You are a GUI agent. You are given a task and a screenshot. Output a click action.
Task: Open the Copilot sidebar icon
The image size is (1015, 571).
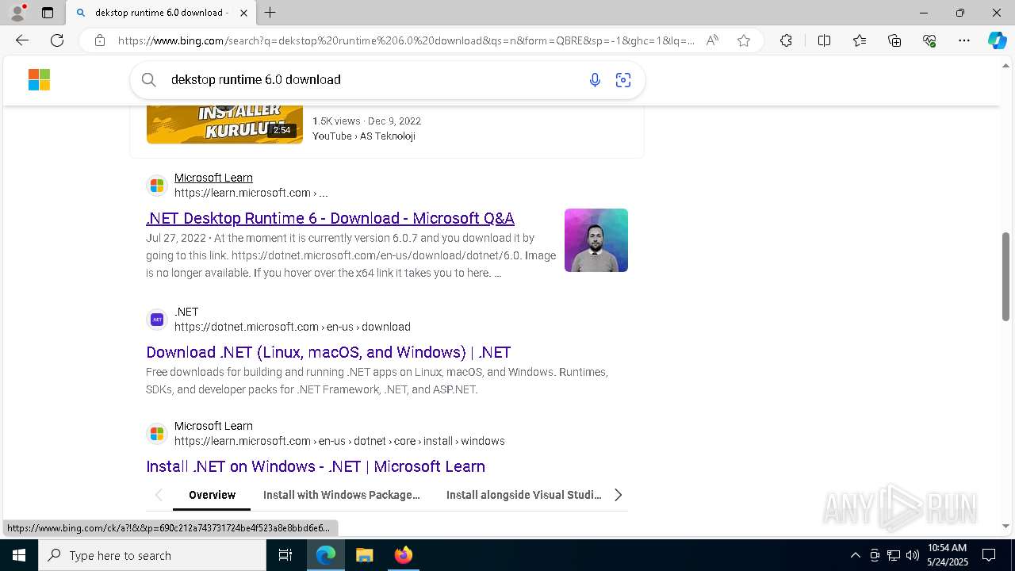[997, 40]
